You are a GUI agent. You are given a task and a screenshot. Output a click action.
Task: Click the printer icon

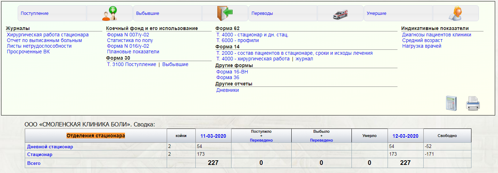pos(473,104)
